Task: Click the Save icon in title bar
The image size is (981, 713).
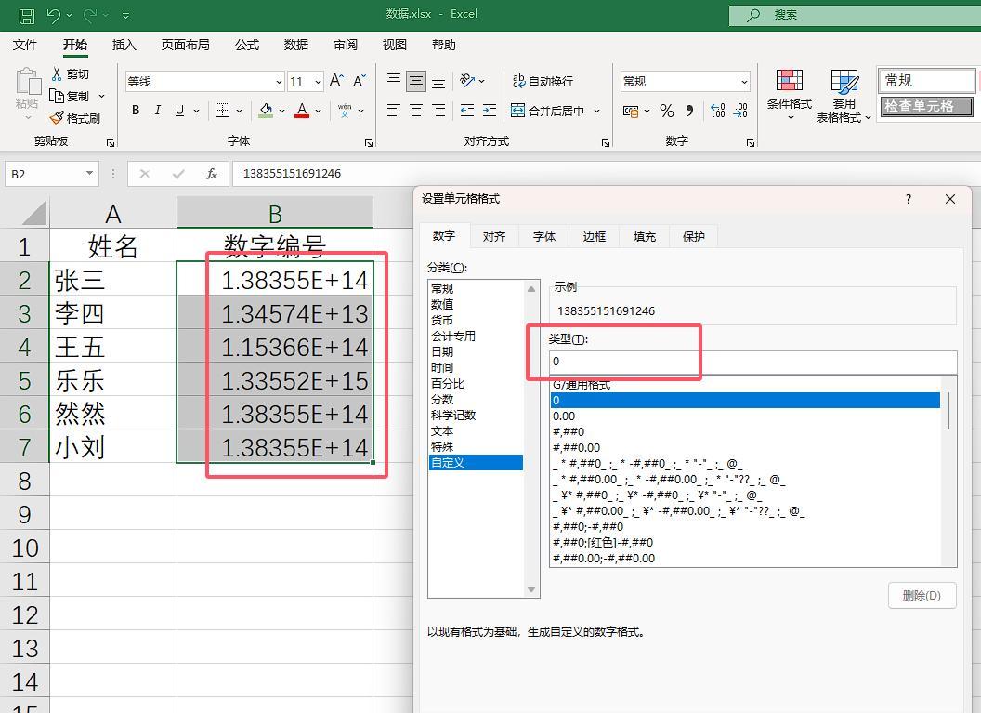Action: click(26, 15)
